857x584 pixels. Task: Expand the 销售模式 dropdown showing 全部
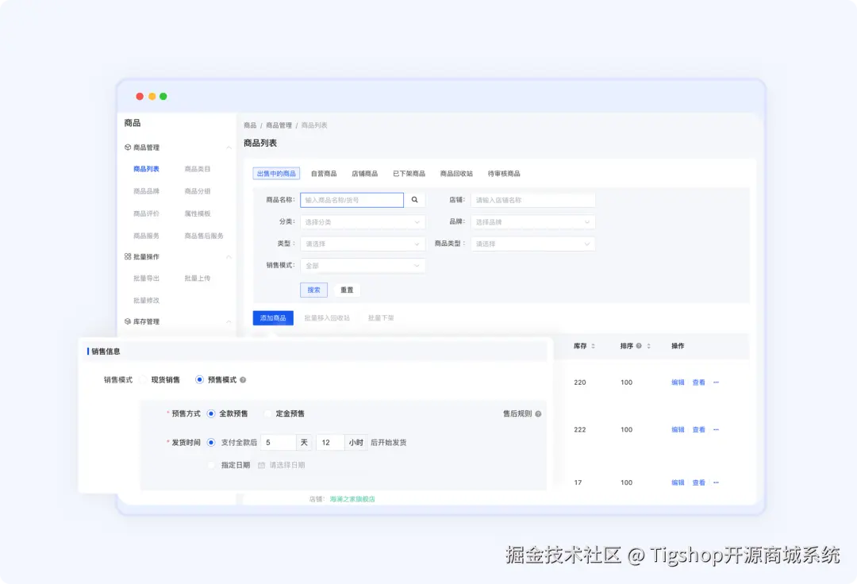click(363, 266)
